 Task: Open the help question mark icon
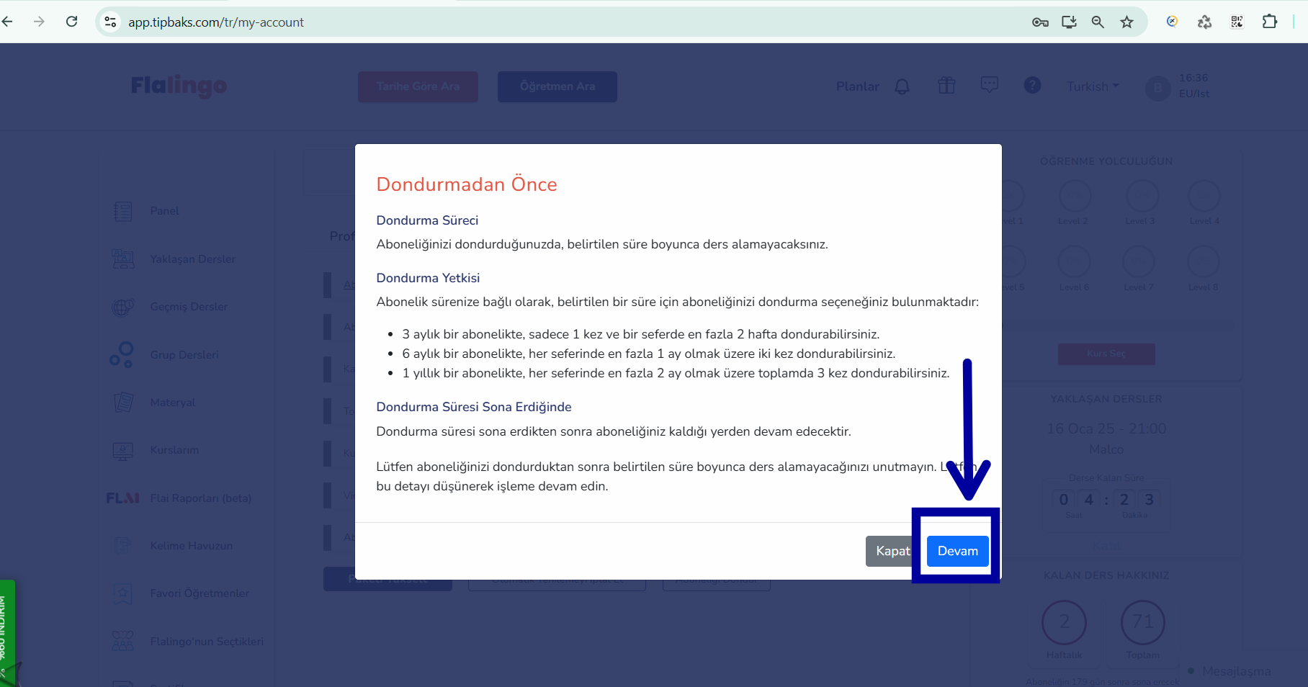(1032, 85)
